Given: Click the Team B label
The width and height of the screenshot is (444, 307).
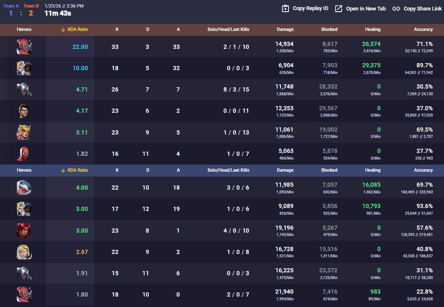Looking at the screenshot, I should click(31, 6).
